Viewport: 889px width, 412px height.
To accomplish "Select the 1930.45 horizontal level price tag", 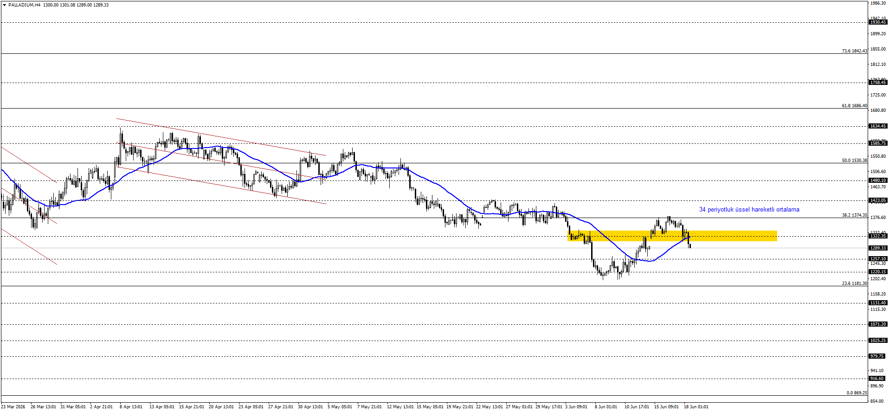I will click(x=878, y=22).
